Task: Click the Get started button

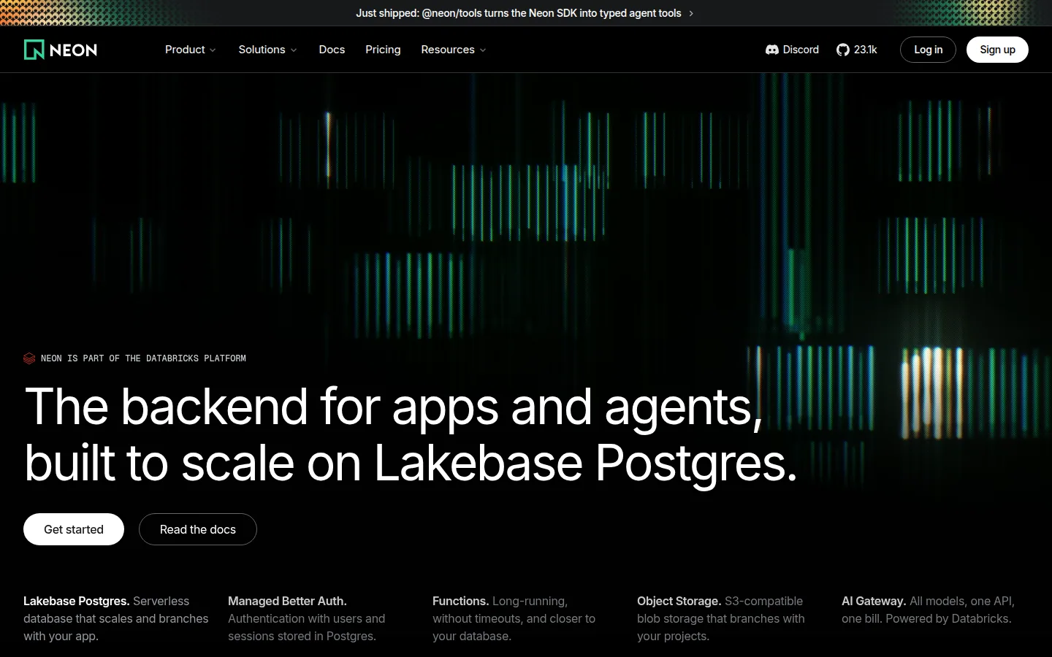Action: coord(74,529)
